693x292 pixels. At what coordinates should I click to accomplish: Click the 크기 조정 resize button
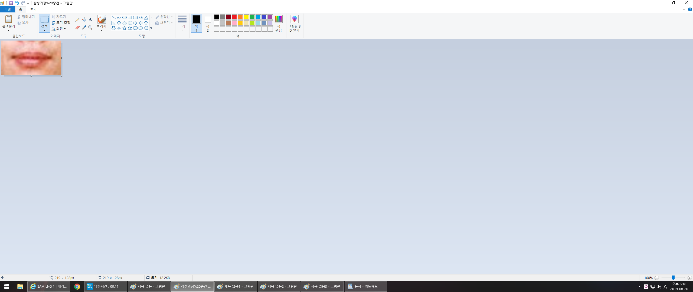click(61, 23)
